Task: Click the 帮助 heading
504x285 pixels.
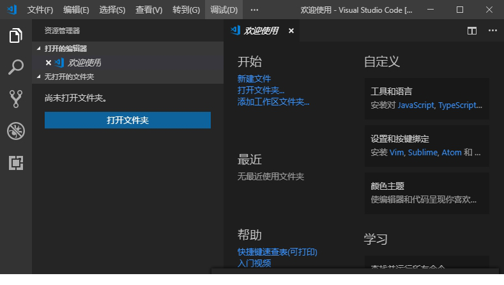Action: (x=249, y=235)
